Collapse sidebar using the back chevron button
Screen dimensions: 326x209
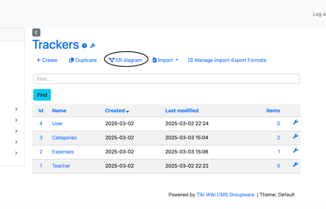[36, 33]
